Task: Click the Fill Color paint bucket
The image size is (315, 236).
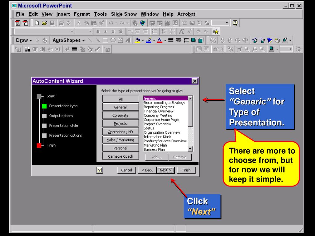Action: coord(138,40)
